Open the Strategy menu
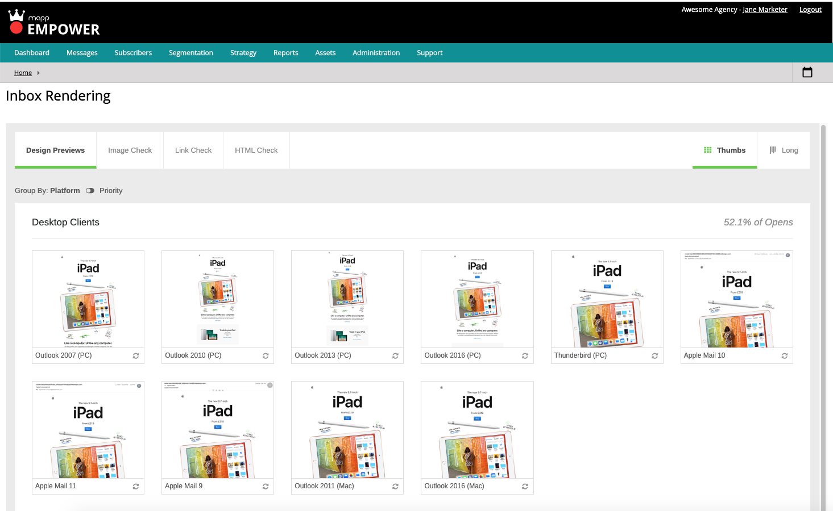Screen dimensions: 833x511 [x=243, y=53]
